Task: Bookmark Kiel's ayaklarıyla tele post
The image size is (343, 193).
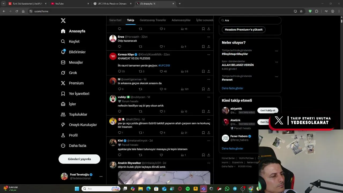Action: [203, 155]
